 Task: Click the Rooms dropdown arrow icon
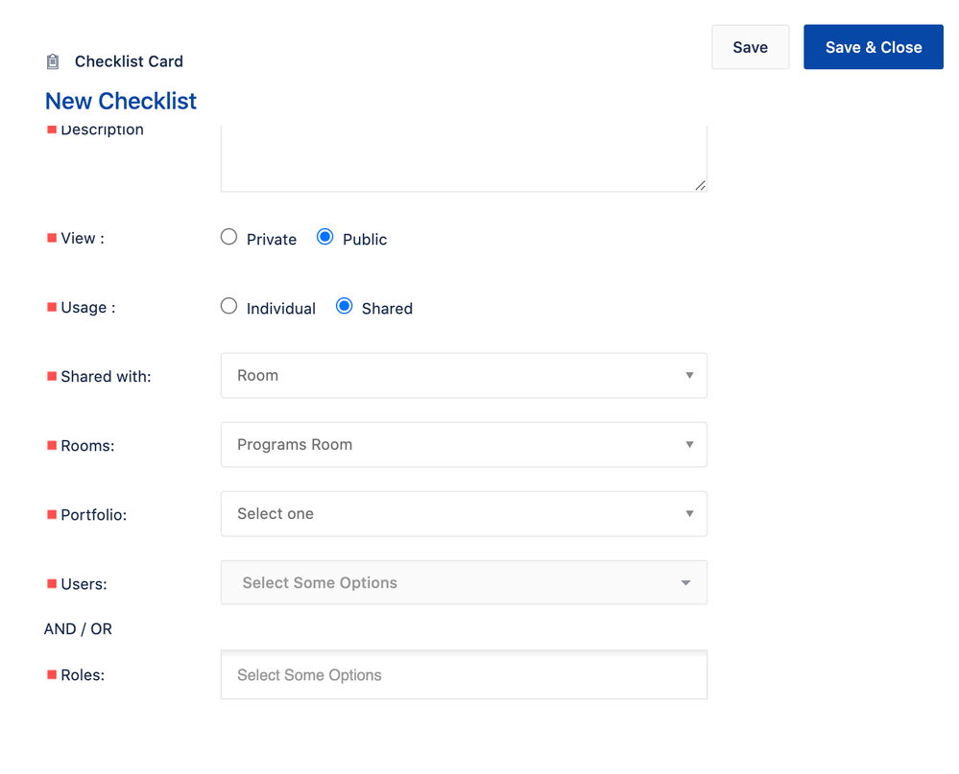tap(689, 445)
